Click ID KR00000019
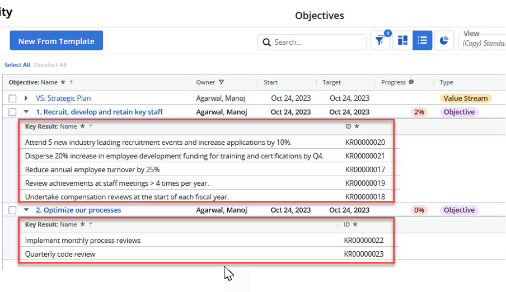The width and height of the screenshot is (506, 292). coord(365,183)
